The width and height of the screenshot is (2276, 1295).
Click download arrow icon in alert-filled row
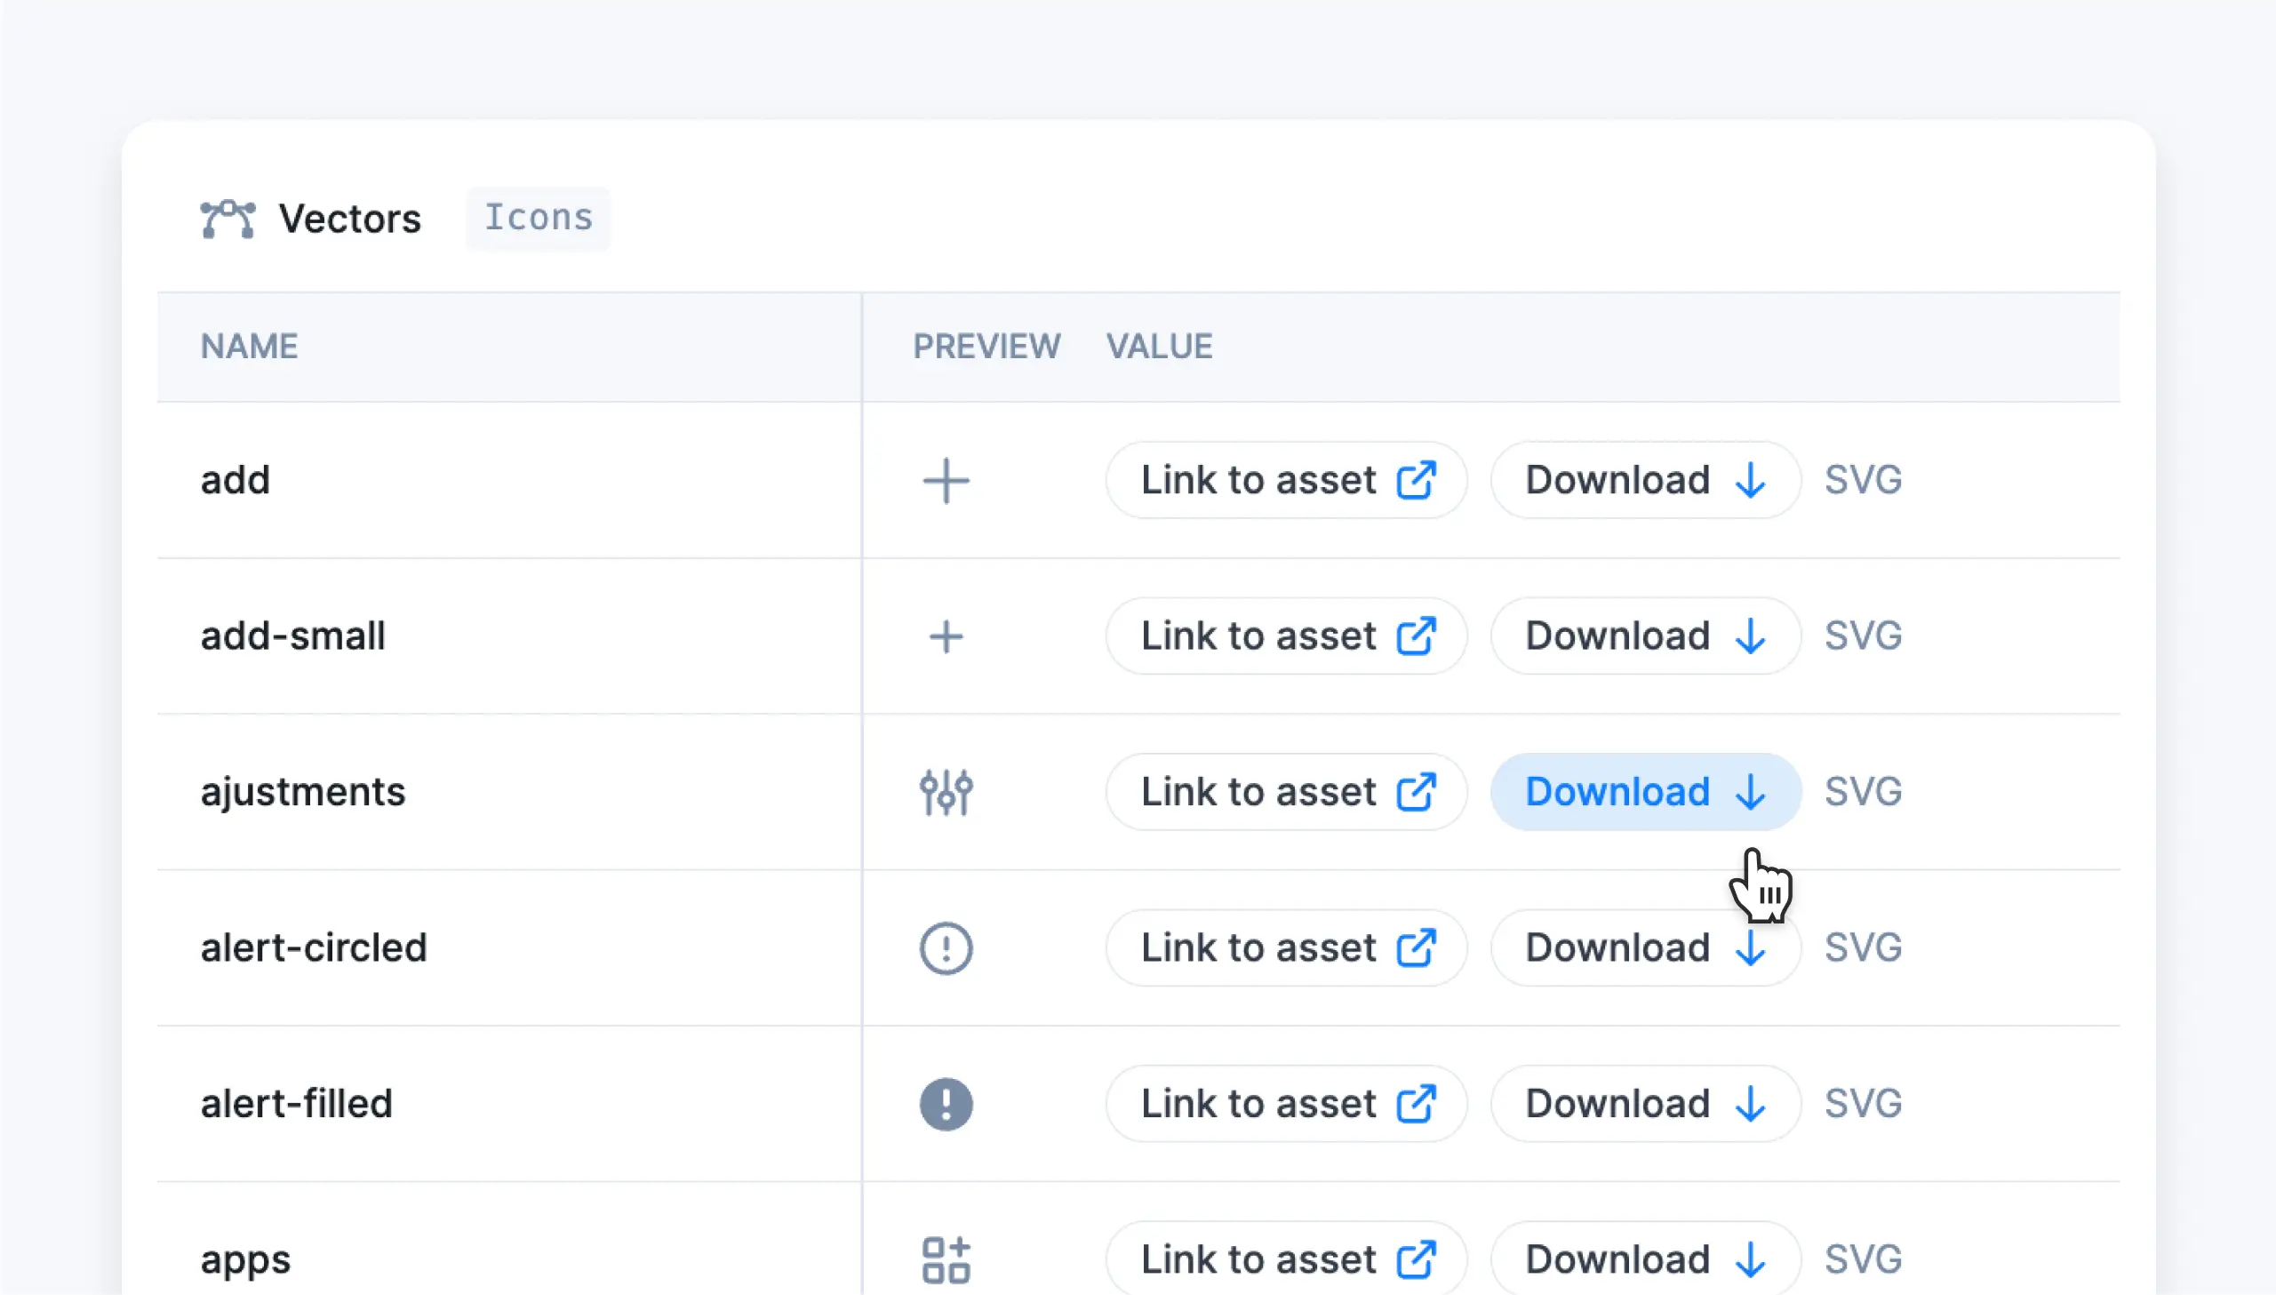(x=1750, y=1104)
